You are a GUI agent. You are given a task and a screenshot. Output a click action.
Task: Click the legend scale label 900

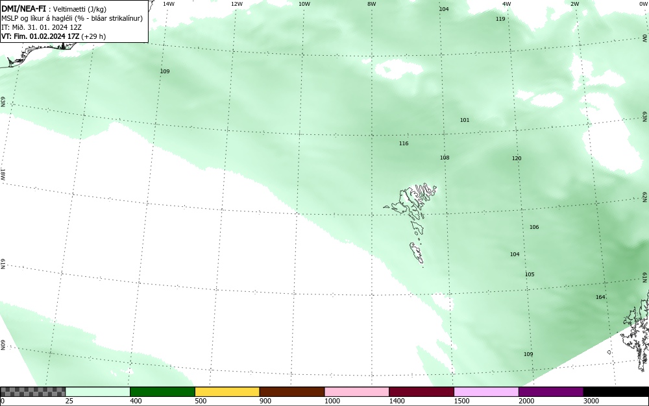click(x=265, y=401)
